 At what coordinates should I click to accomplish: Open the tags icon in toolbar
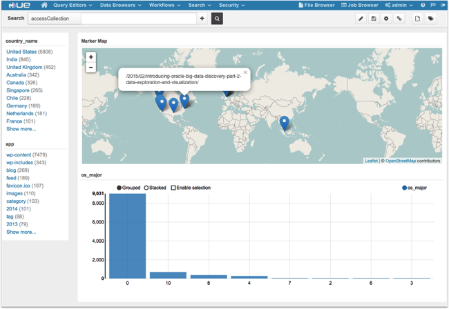430,19
